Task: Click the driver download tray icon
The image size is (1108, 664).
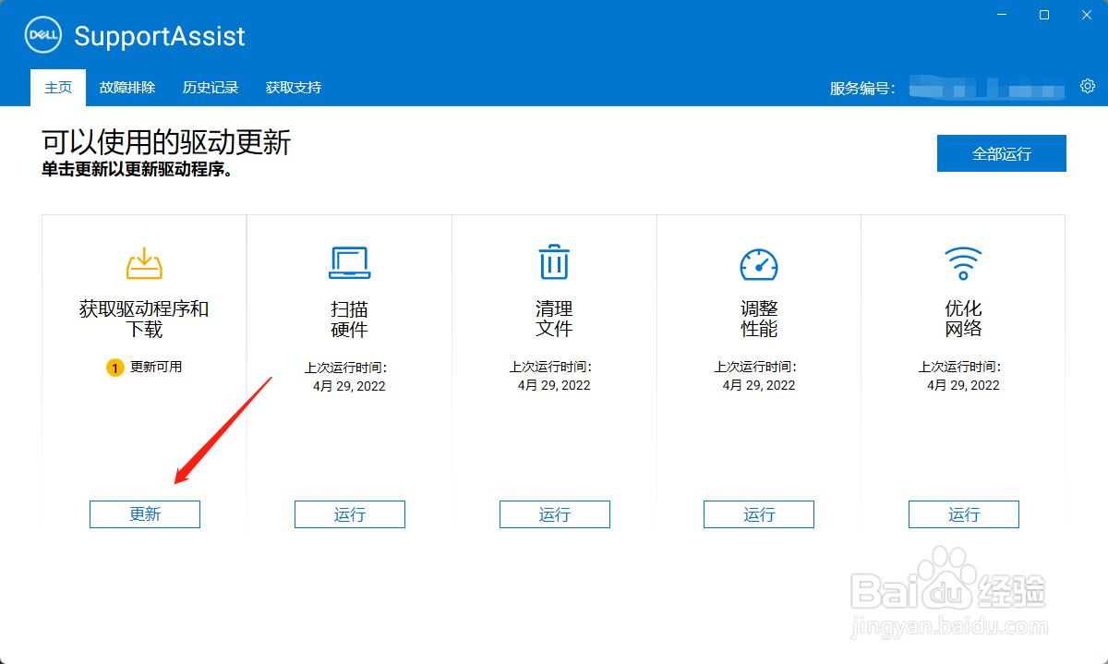Action: tap(144, 263)
